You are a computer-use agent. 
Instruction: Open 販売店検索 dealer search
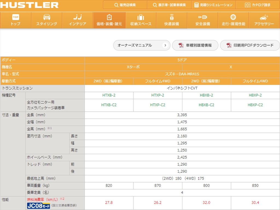pos(125,5)
